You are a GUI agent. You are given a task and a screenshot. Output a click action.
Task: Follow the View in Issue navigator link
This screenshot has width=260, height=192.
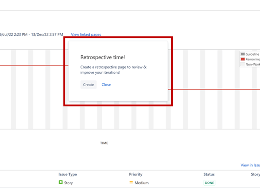click(250, 165)
